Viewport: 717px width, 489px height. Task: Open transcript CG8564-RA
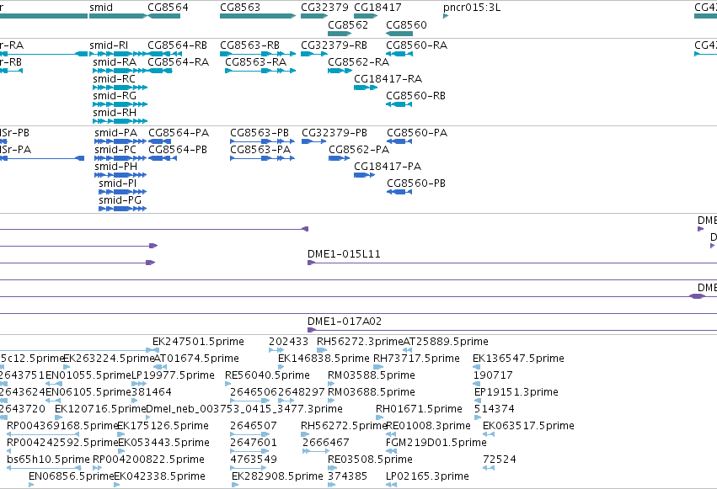pos(160,71)
